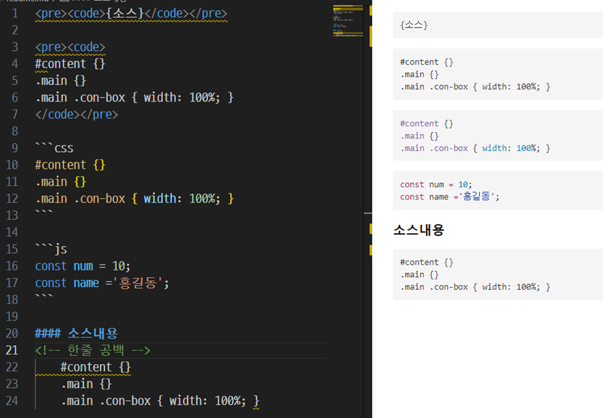
Task: Click 'const num = 10;' in the editor
Action: pos(83,266)
